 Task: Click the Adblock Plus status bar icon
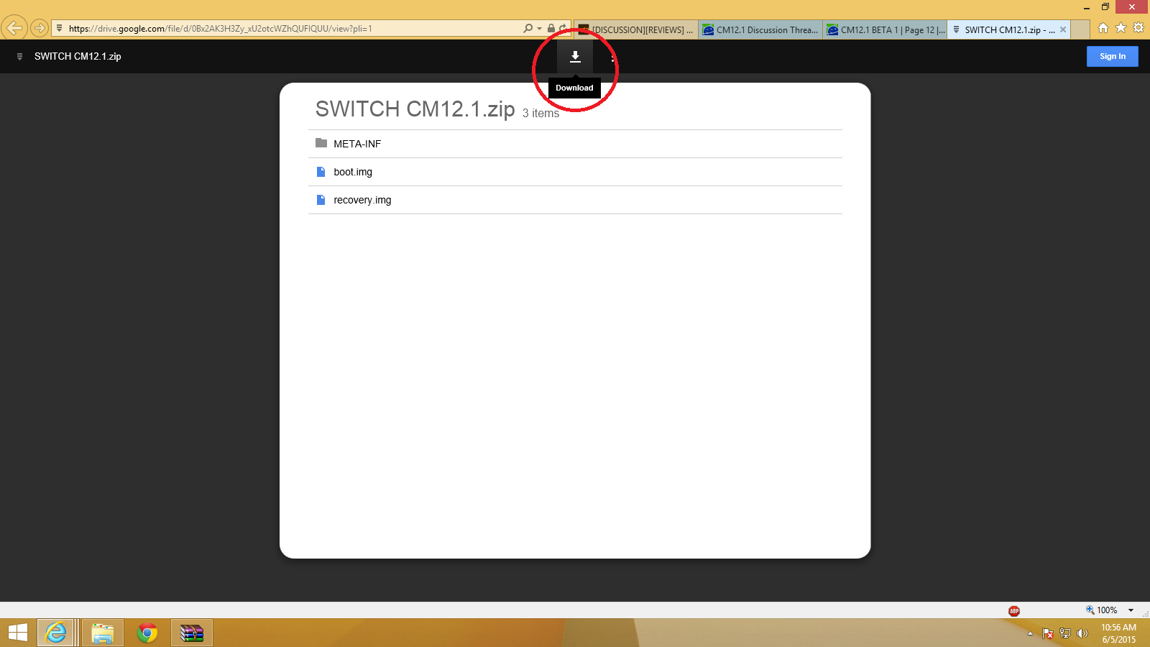tap(1014, 611)
